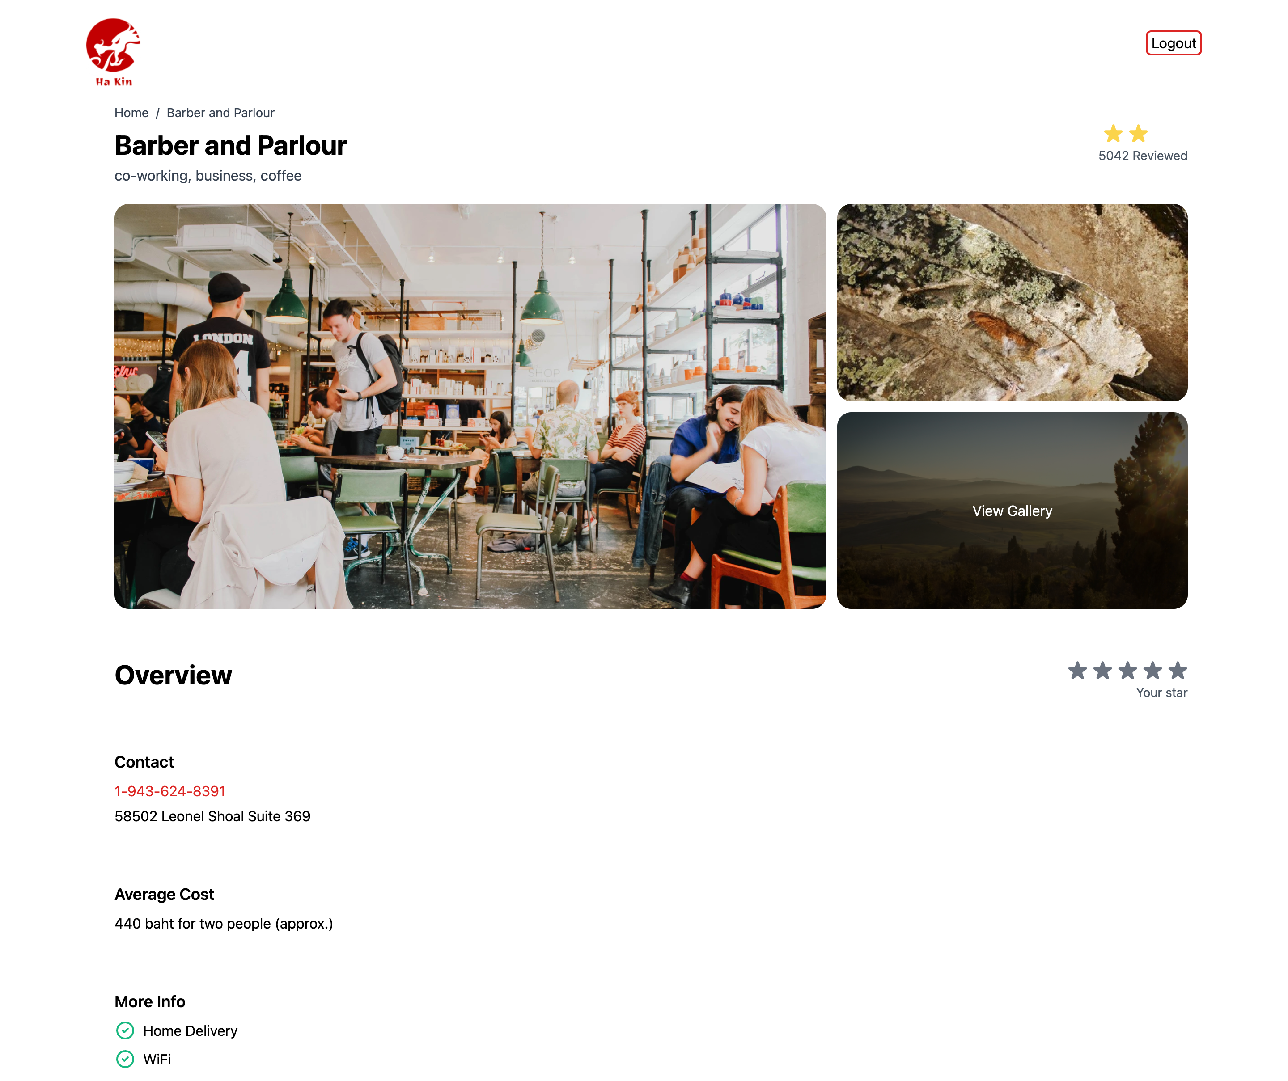This screenshot has width=1288, height=1081.
Task: Select Barber and Parlour breadcrumb item
Action: click(221, 113)
